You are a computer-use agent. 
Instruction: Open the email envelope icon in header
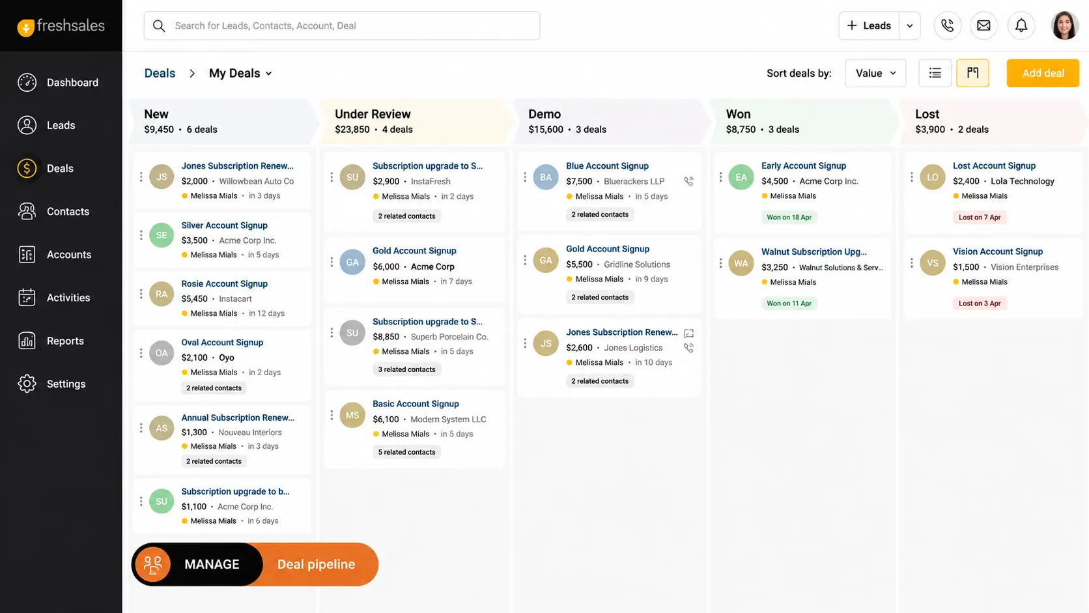point(984,25)
